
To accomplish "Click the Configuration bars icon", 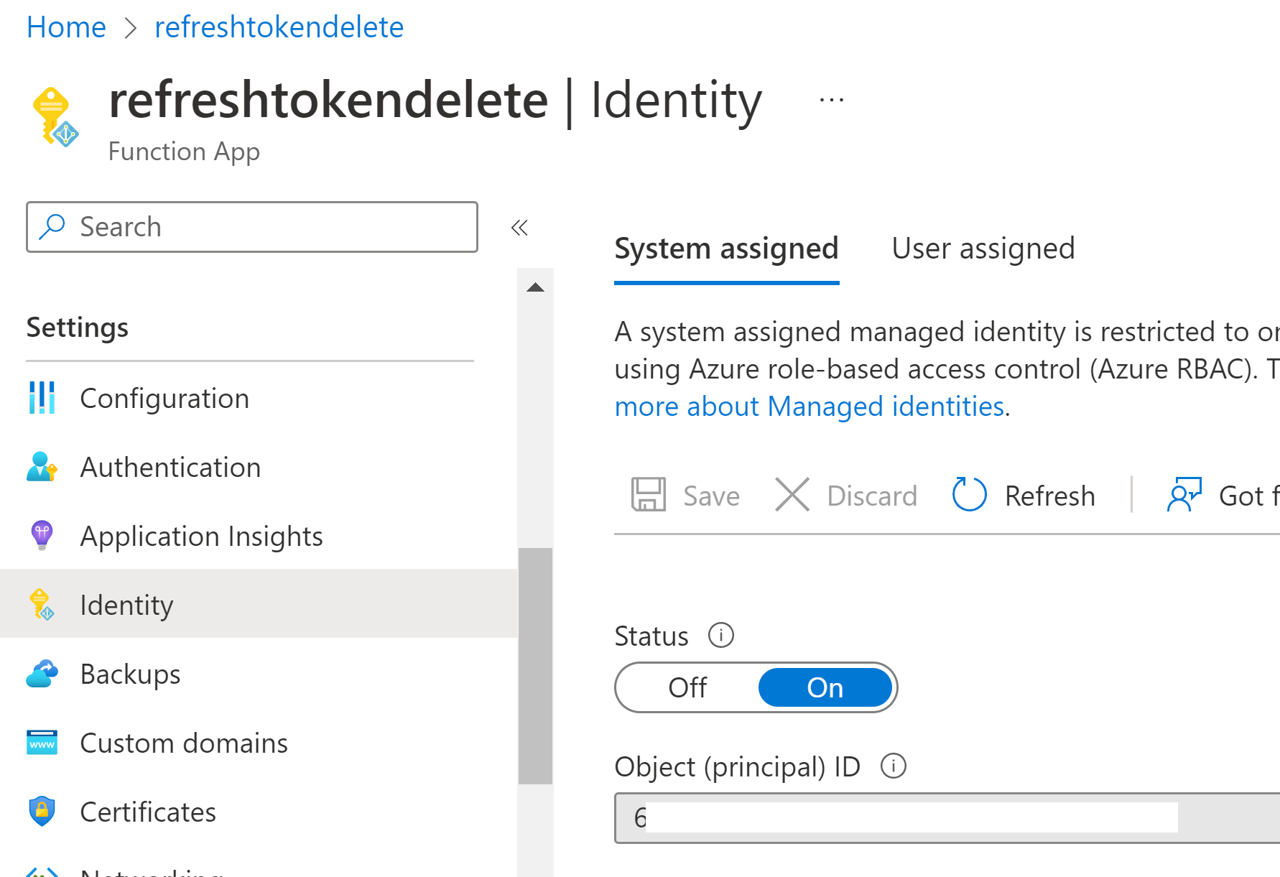I will pyautogui.click(x=42, y=398).
